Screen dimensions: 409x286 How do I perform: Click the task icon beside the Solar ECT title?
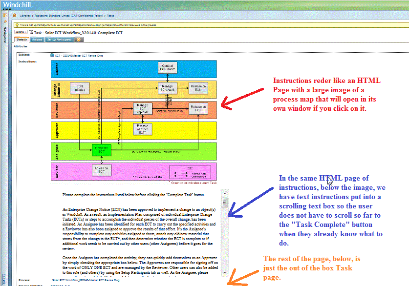[32, 32]
